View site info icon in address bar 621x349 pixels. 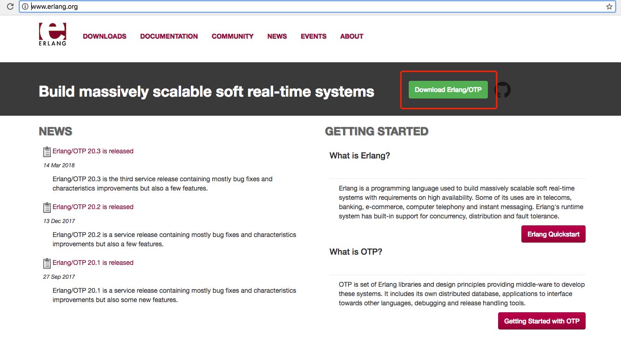26,7
